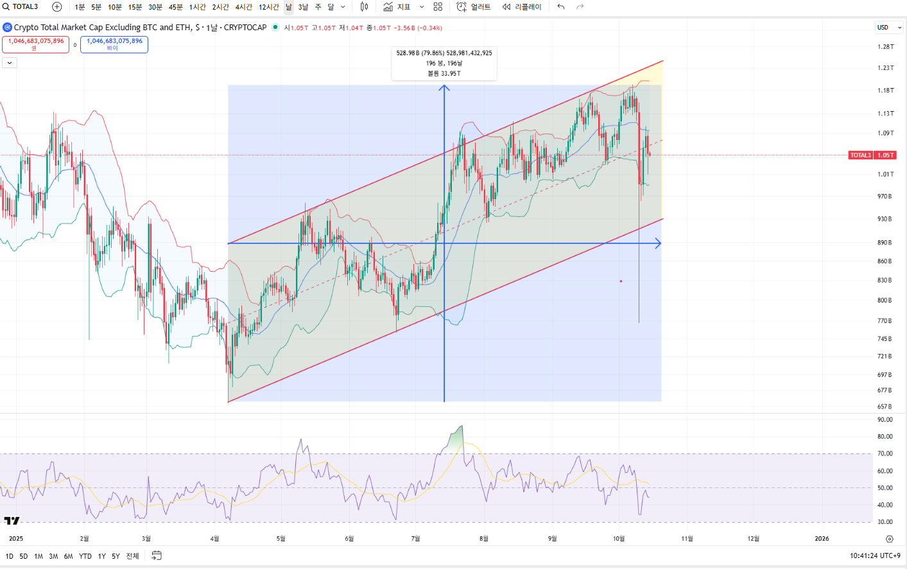Click the 890 B price axis label

click(x=885, y=243)
